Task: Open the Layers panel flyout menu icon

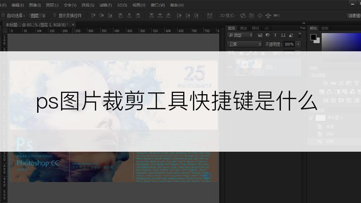Action: click(303, 28)
